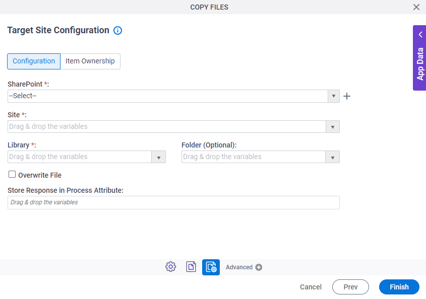This screenshot has width=426, height=299.
Task: Click the Finish button
Action: 399,287
